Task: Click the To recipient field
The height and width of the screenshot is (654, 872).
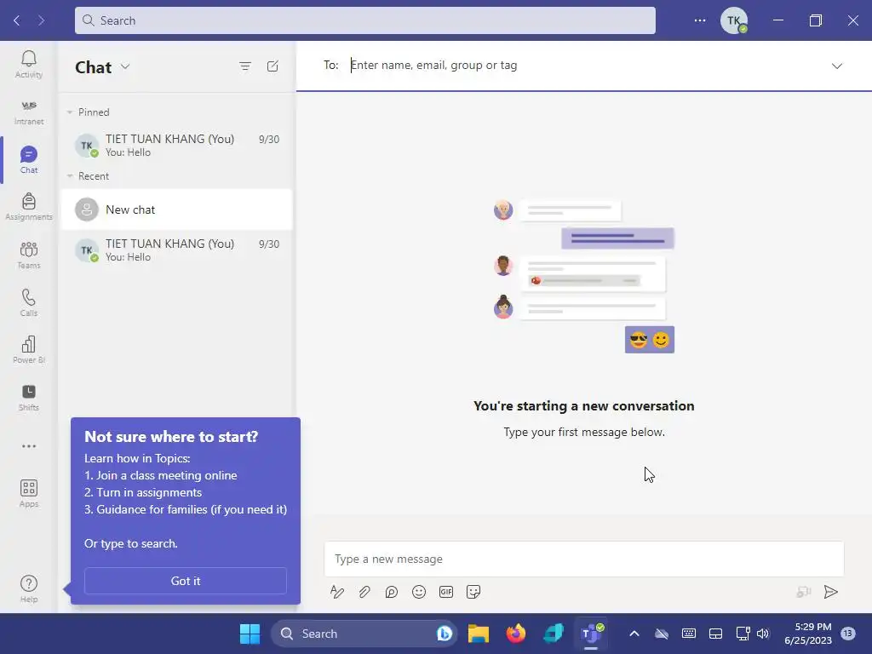Action: pyautogui.click(x=584, y=65)
